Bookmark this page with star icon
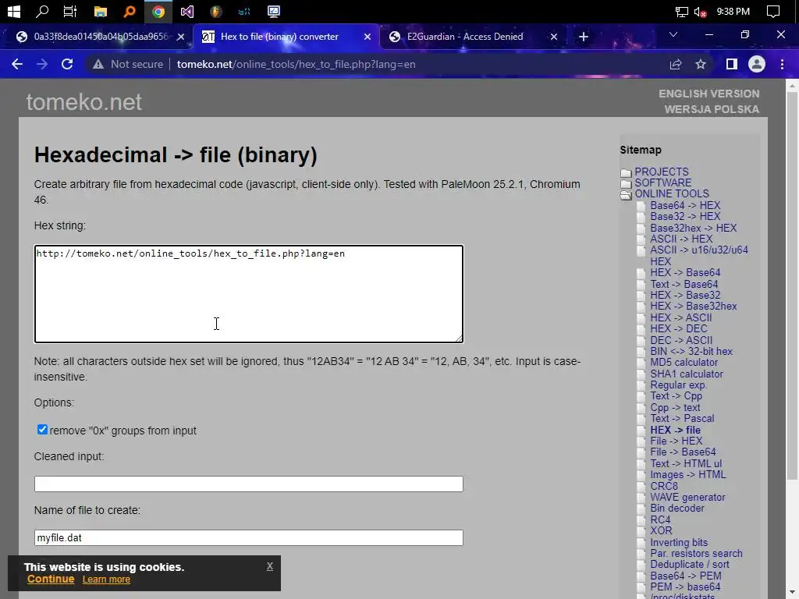Viewport: 799px width, 599px height. (x=701, y=64)
